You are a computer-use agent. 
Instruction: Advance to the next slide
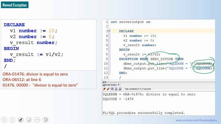[12, 120]
